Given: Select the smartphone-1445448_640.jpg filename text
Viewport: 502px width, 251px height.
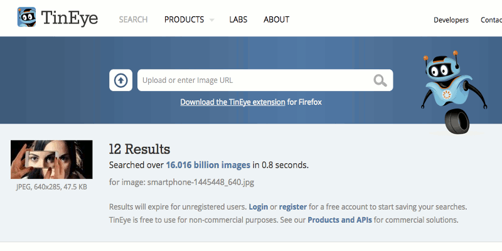Looking at the screenshot, I should point(201,183).
